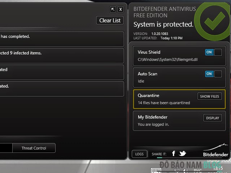Click the detach arrow icon in log panel
The height and width of the screenshot is (173, 231).
coord(113,10)
